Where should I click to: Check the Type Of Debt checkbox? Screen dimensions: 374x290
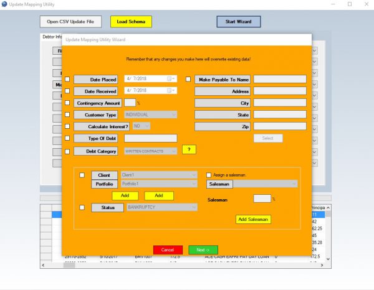pos(67,138)
